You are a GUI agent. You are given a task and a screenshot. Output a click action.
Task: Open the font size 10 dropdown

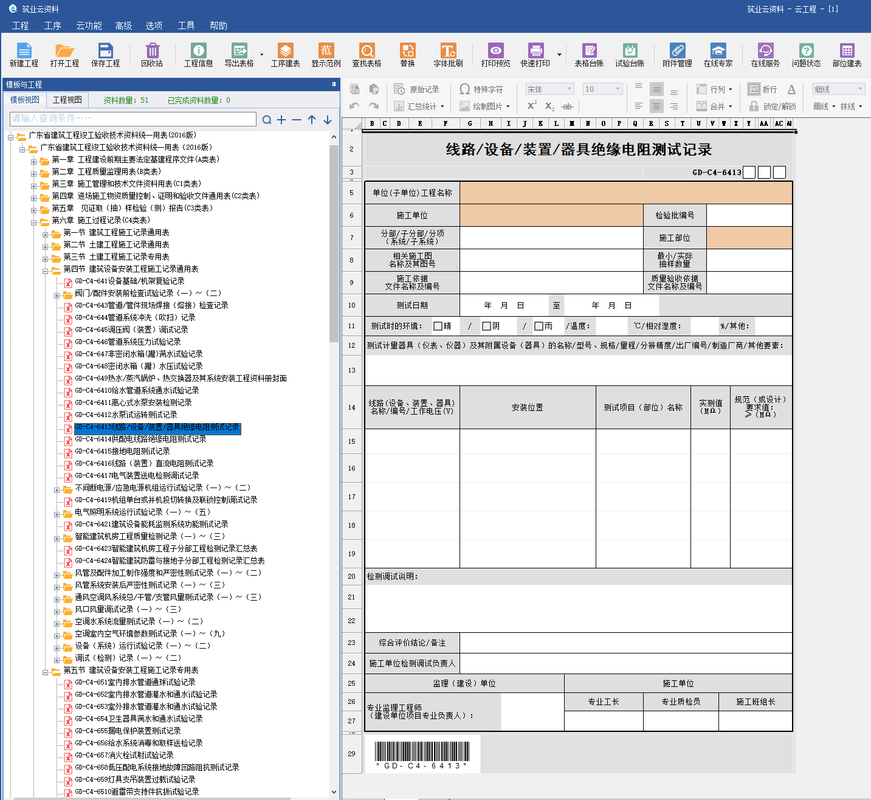602,89
